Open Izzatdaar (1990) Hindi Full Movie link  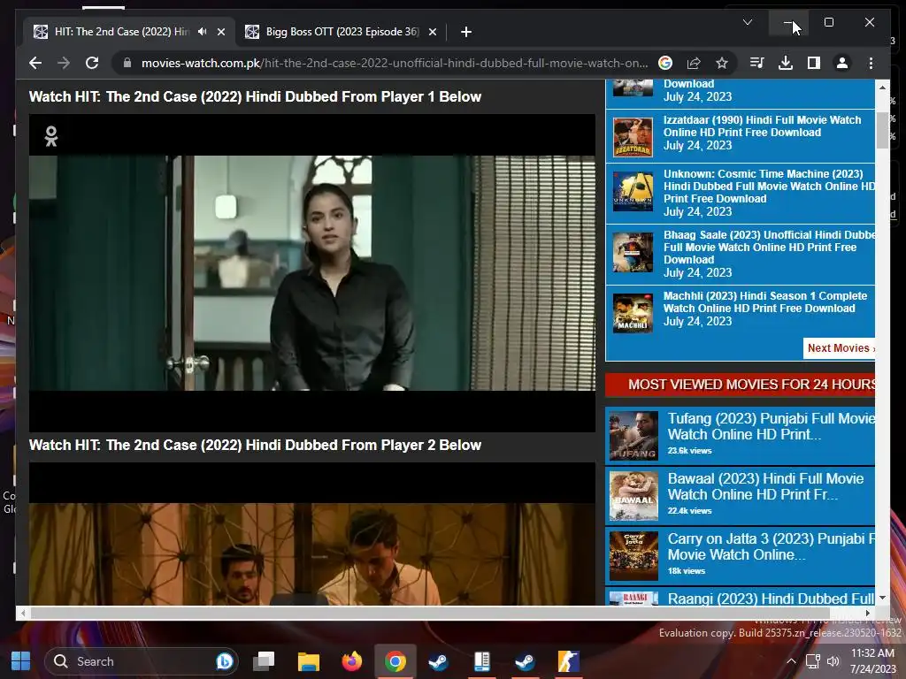click(x=762, y=126)
